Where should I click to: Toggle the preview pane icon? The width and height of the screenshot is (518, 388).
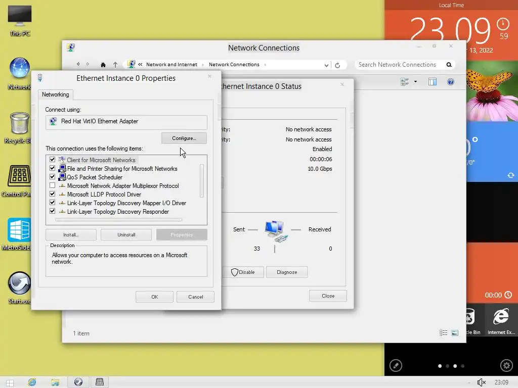click(x=433, y=82)
